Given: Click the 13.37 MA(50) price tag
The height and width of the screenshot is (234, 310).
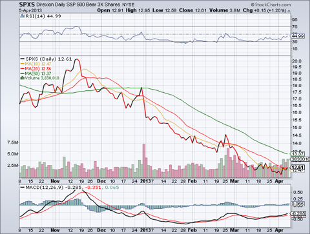Looking at the screenshot, I should tap(298, 154).
